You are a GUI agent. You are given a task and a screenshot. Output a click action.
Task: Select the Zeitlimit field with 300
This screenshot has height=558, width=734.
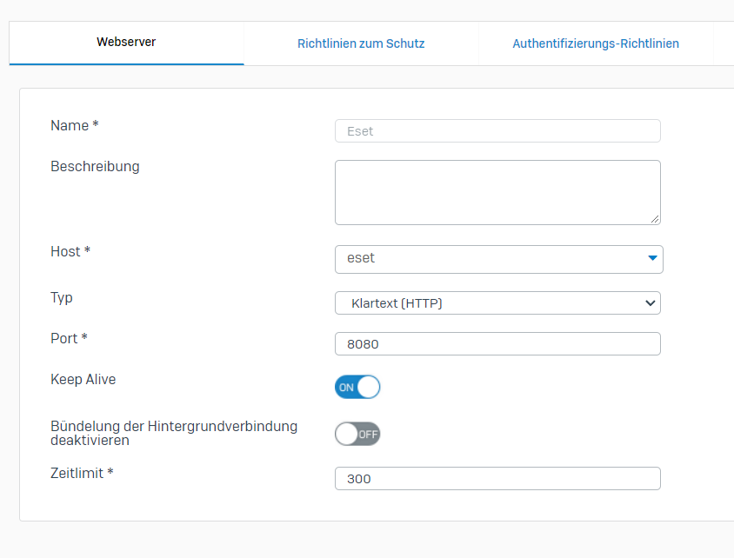coord(497,479)
